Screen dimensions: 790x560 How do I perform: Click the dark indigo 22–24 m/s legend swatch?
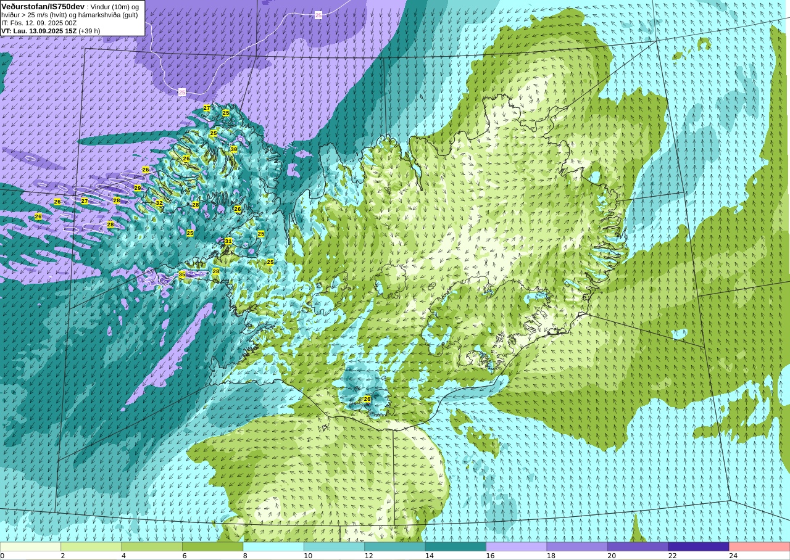coord(698,546)
